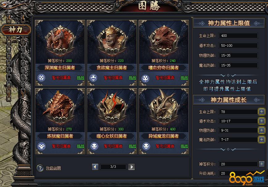The image size is (268, 187).
Task: Click the 3/3 page indicator field
Action: pos(113,167)
